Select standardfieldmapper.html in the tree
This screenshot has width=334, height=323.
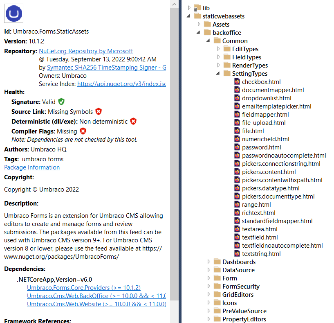click(277, 221)
